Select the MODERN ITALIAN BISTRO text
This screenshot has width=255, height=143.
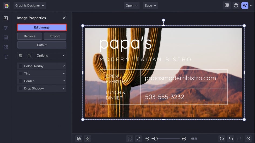point(145,60)
